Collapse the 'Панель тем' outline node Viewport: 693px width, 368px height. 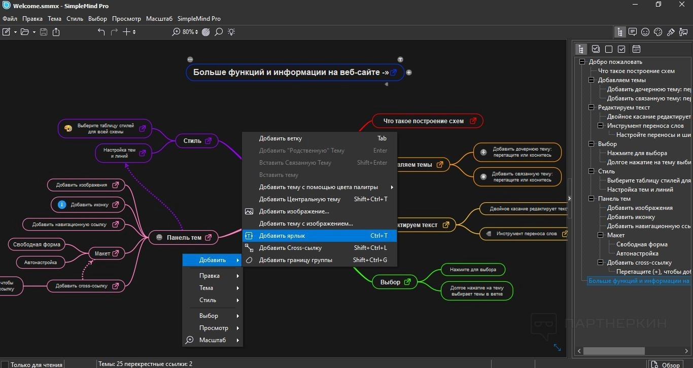coord(592,199)
